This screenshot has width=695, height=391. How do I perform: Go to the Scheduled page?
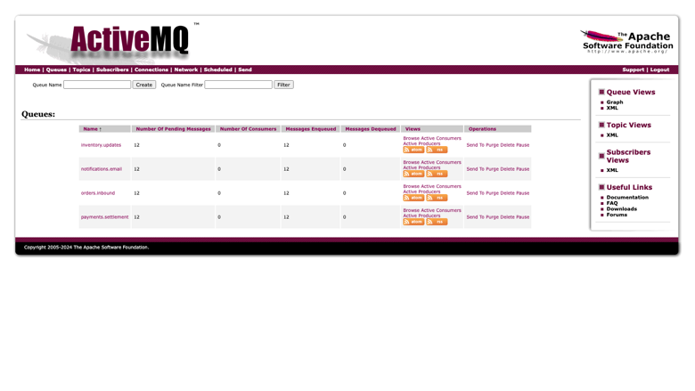click(x=217, y=69)
